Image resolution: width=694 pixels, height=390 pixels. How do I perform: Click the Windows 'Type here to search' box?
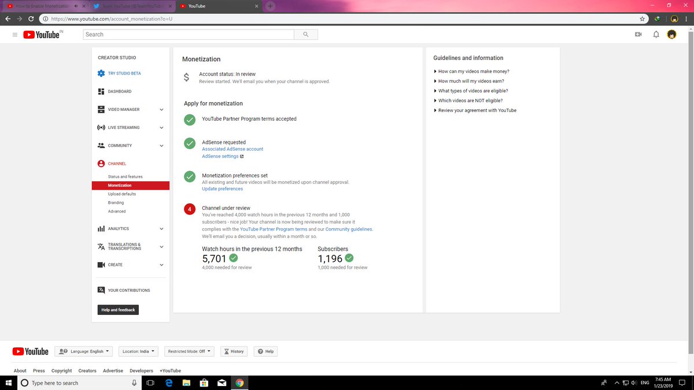[79, 382]
